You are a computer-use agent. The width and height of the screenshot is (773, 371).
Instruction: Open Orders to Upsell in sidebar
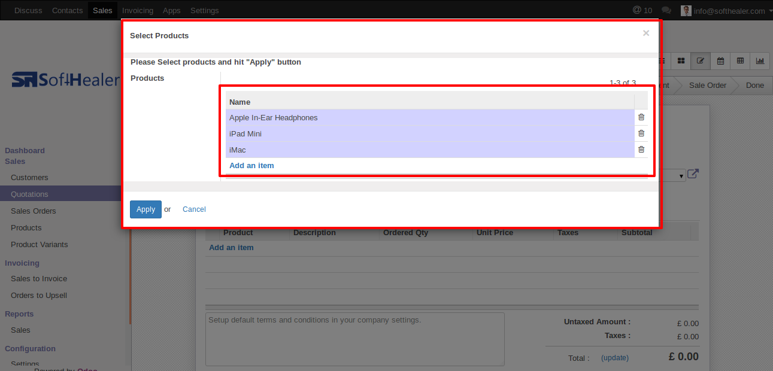tap(39, 295)
